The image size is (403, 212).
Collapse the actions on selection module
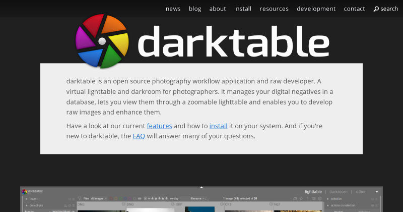tap(328, 205)
